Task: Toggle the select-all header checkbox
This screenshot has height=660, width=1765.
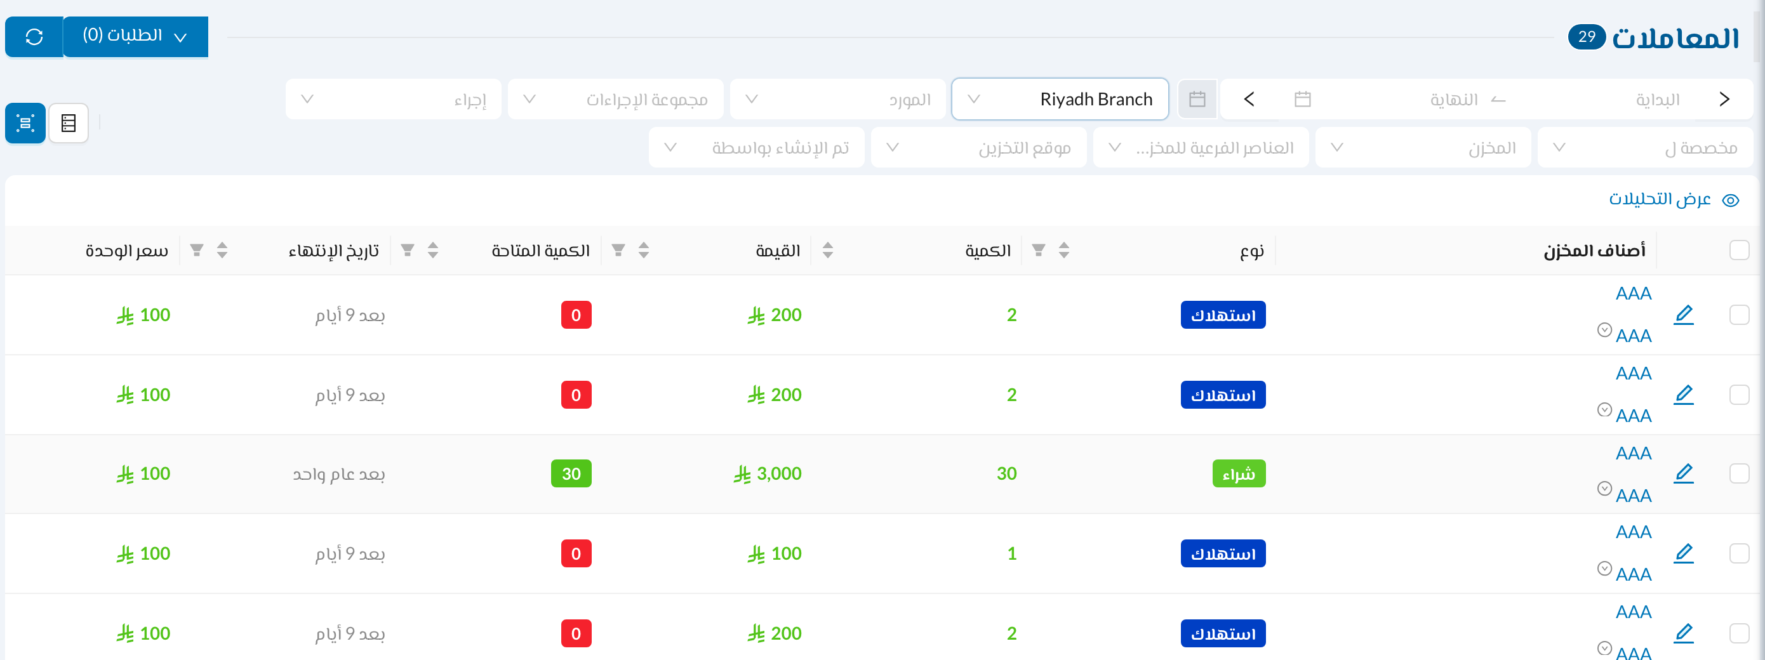Action: tap(1739, 250)
